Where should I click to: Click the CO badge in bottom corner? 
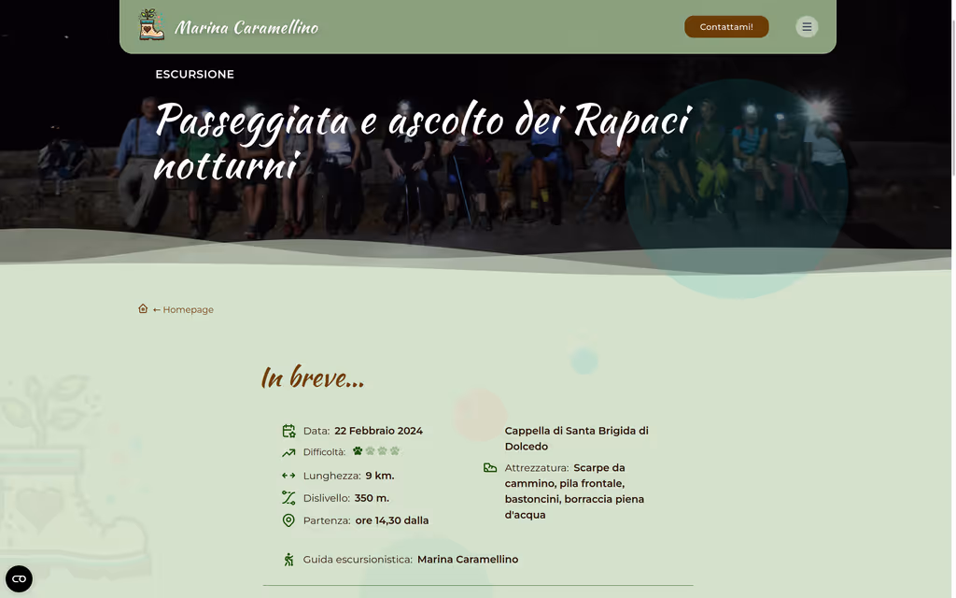click(20, 578)
